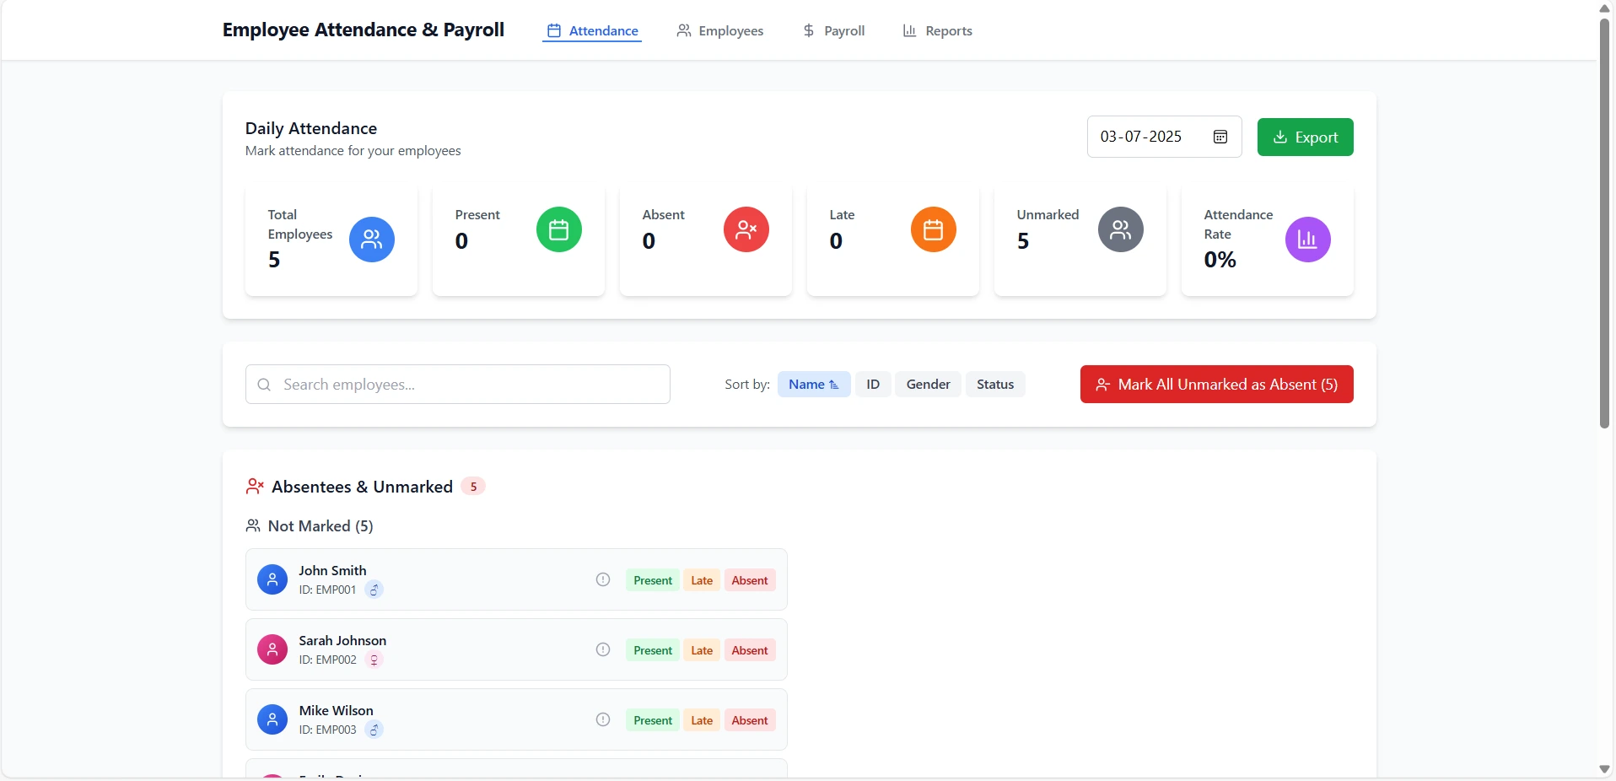Click the blue users icon on Total Employees card
Screen dimensions: 1616x781
(371, 240)
